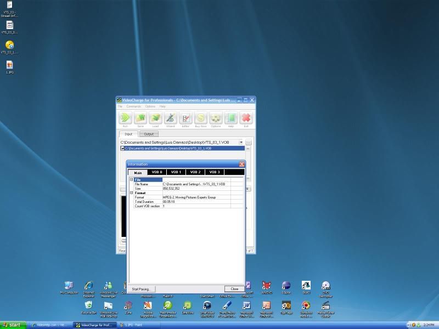Select the Main tab in Information dialog
The width and height of the screenshot is (439, 329).
138,173
